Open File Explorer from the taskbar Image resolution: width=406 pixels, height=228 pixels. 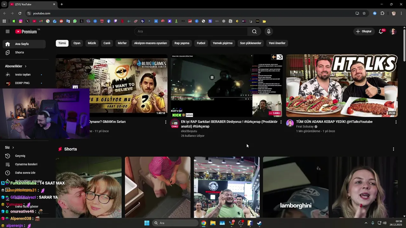(213, 223)
